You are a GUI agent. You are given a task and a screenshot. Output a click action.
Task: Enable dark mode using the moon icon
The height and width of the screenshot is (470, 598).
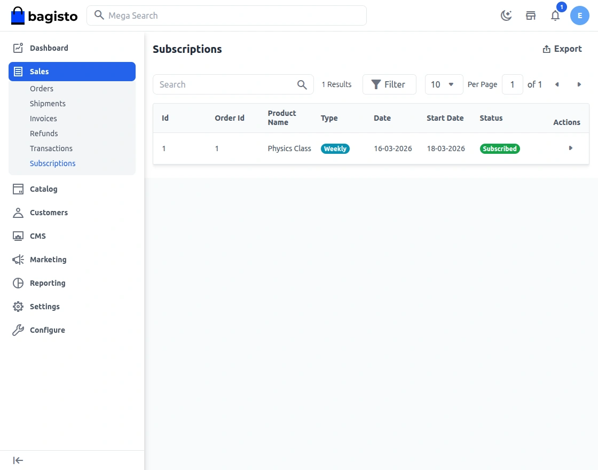[x=506, y=15]
